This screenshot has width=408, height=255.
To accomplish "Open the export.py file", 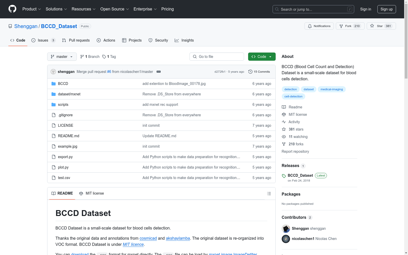I will pos(65,157).
